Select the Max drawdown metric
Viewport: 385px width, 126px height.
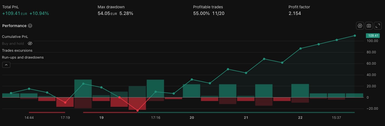(x=115, y=10)
